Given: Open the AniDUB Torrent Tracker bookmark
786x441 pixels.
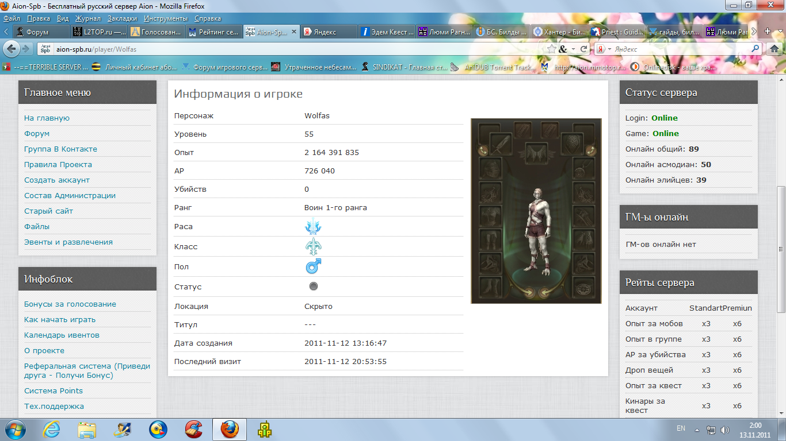Looking at the screenshot, I should pos(493,67).
